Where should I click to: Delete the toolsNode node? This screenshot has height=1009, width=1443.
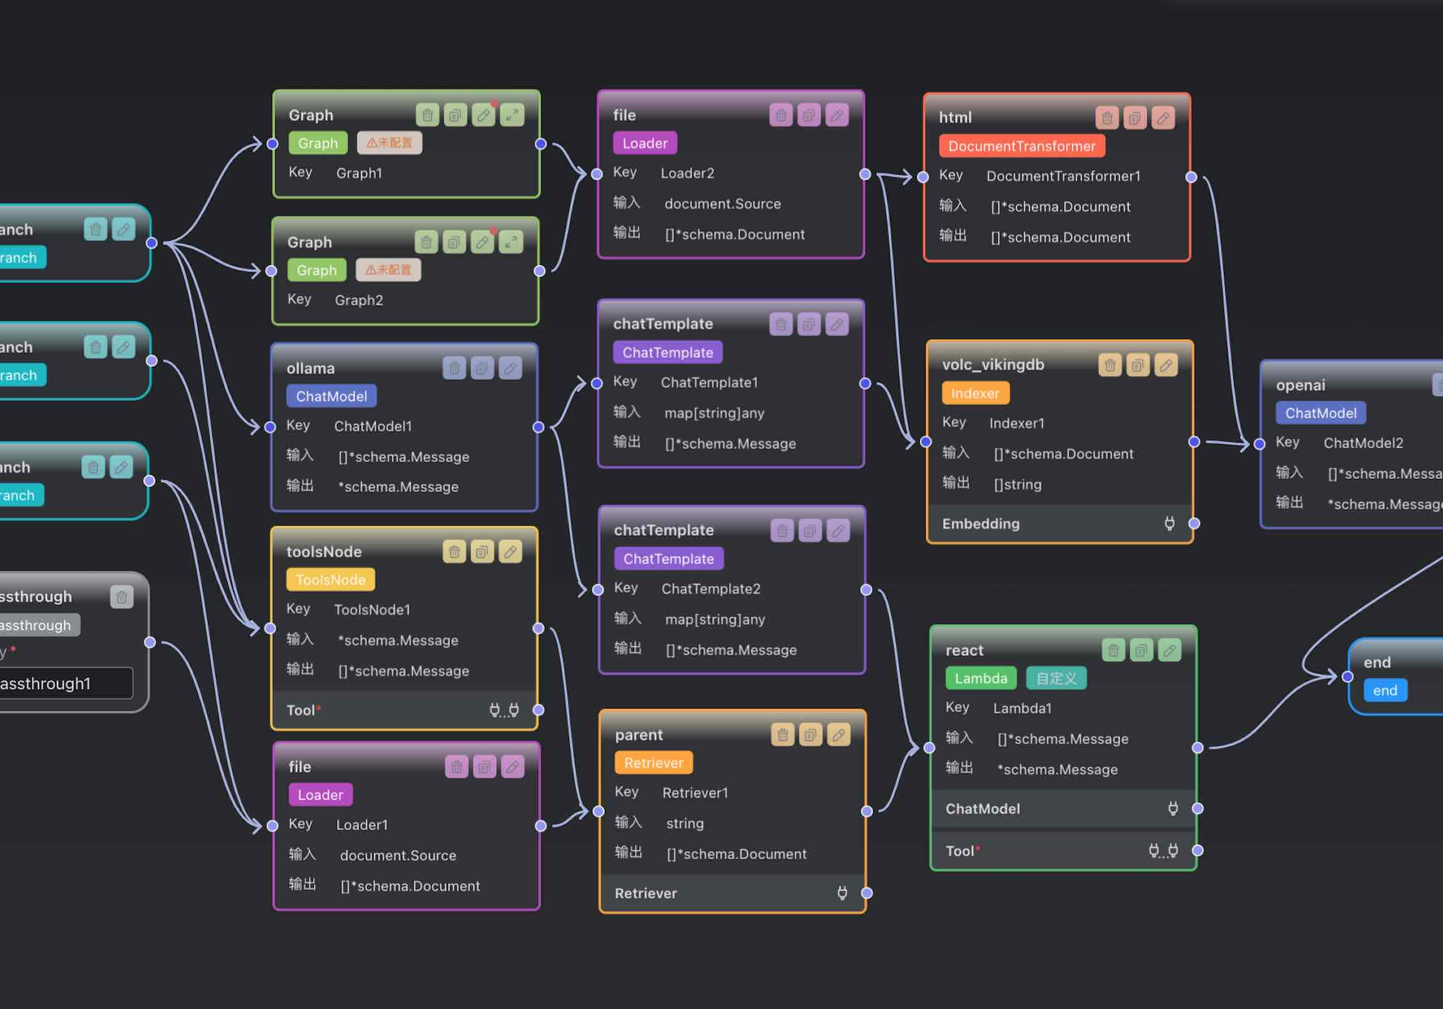pyautogui.click(x=454, y=551)
